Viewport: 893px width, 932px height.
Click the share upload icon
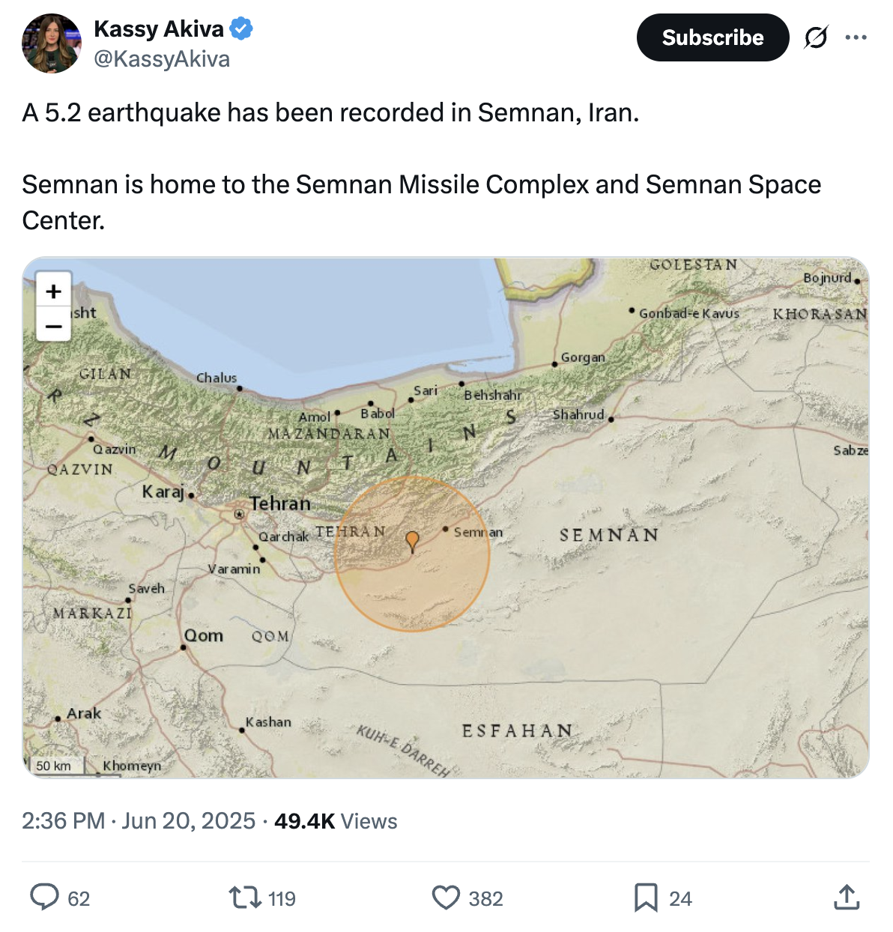[847, 898]
